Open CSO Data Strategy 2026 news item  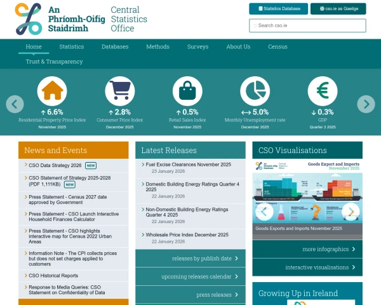[x=55, y=165]
